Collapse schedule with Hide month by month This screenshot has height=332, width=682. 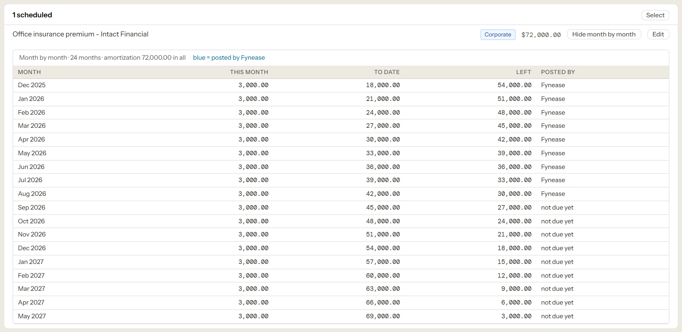tap(604, 34)
